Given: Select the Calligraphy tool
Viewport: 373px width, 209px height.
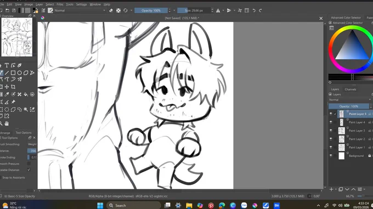Looking at the screenshot, I should pyautogui.click(x=20, y=65).
